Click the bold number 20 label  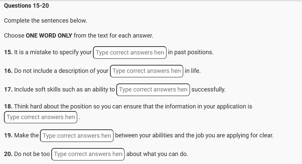[x=9, y=154]
